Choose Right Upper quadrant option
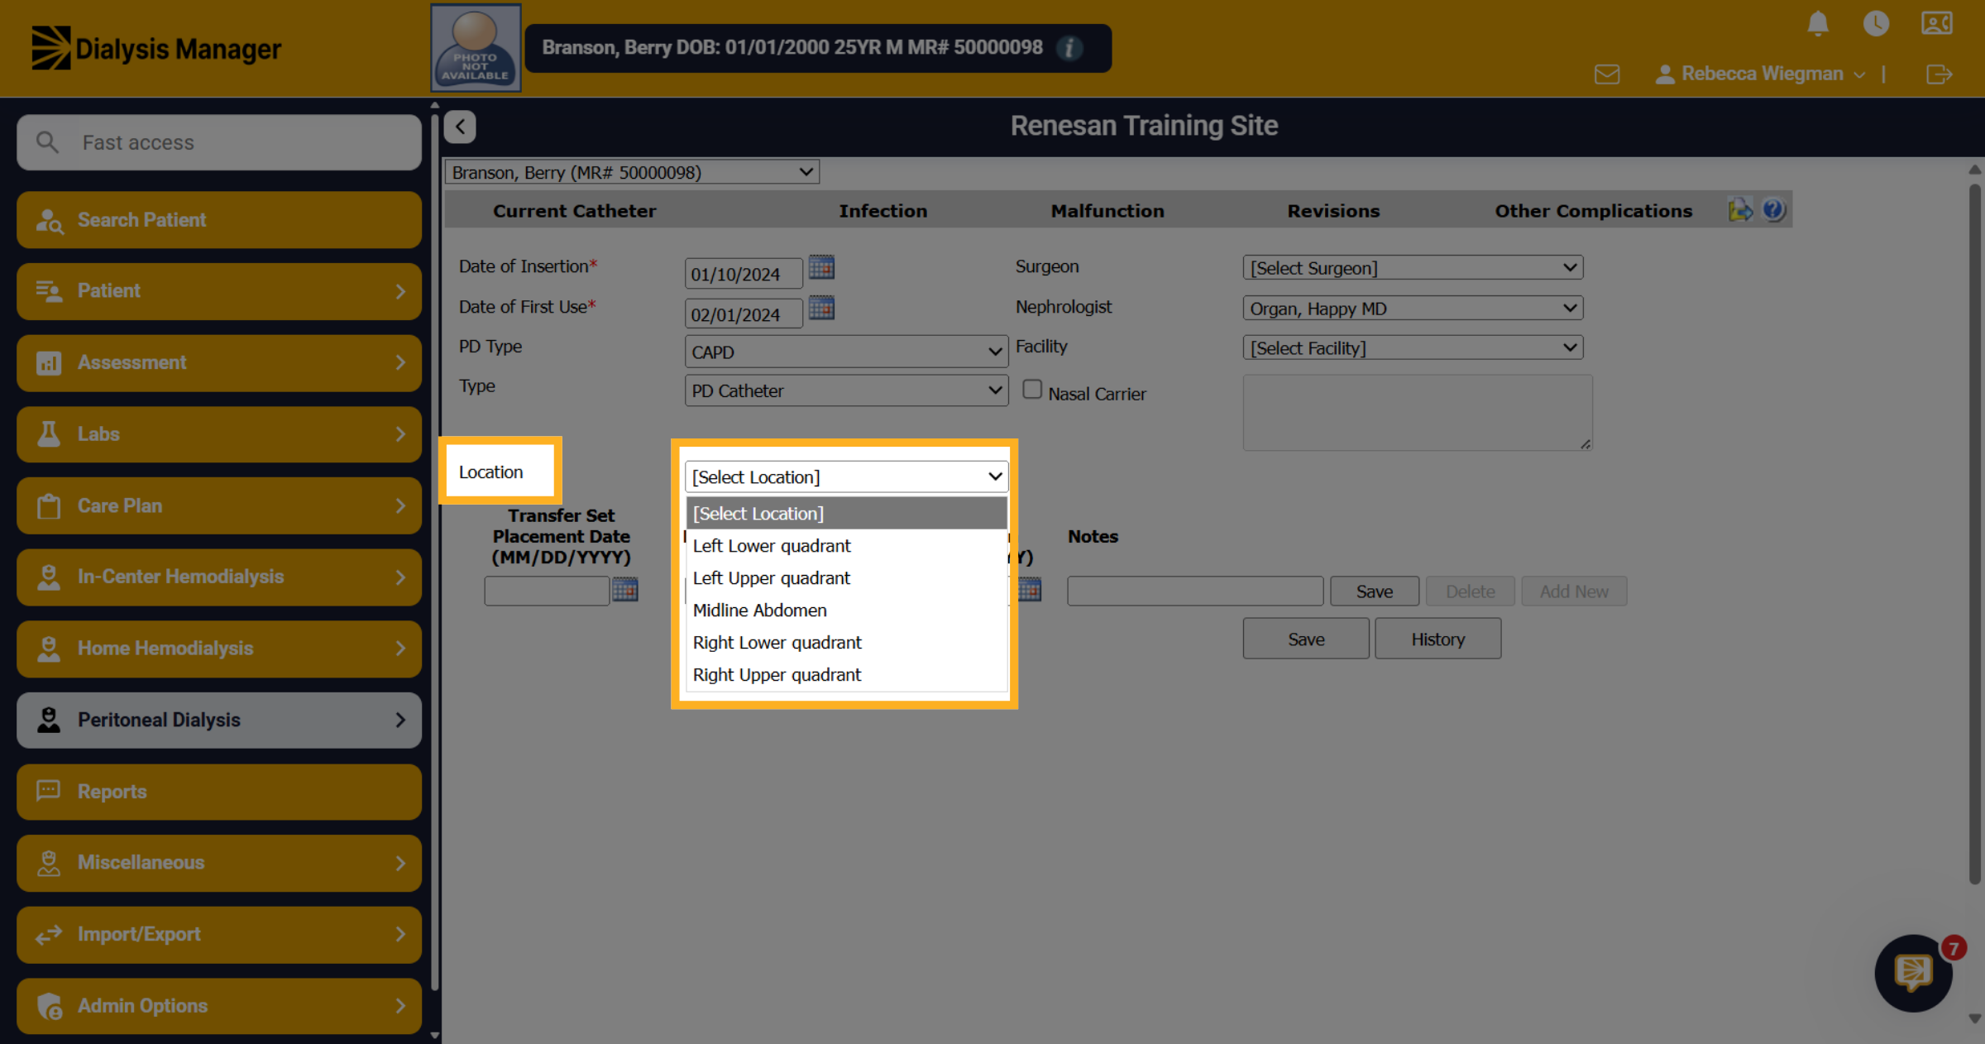The image size is (1985, 1044). pyautogui.click(x=846, y=675)
